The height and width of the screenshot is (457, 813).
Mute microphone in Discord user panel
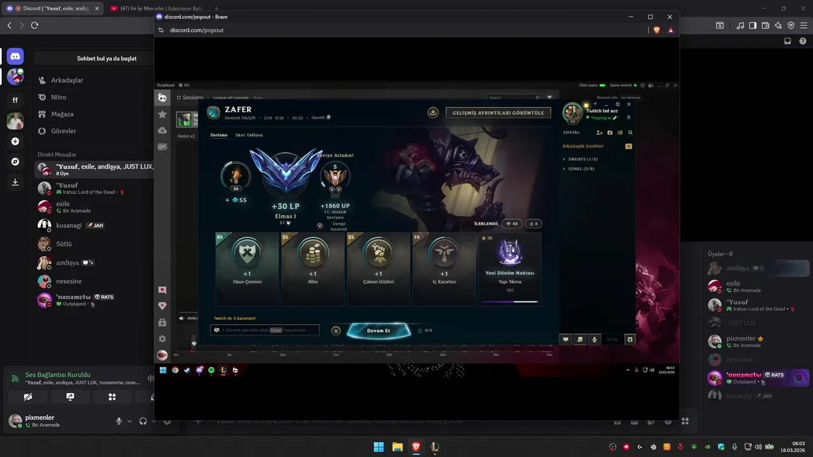[119, 421]
